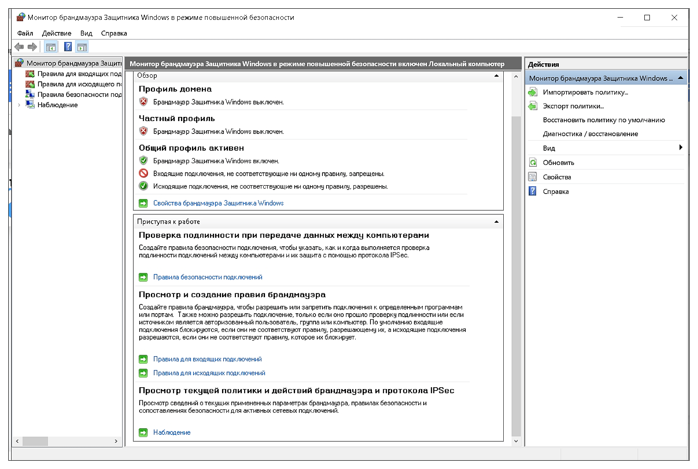The image size is (698, 469).
Task: Toggle the console tree pane toolbar icon
Action: pos(51,47)
